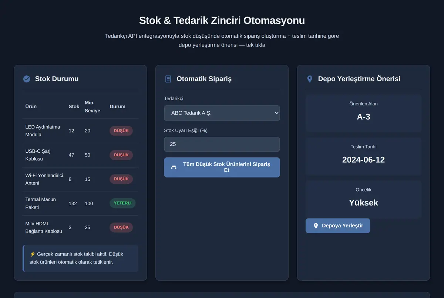Click the Depoya Yerleştir button
The height and width of the screenshot is (298, 444).
point(338,226)
